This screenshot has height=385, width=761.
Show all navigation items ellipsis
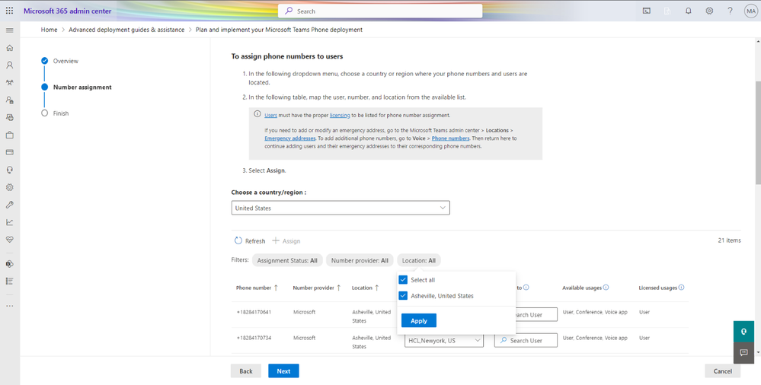9,306
